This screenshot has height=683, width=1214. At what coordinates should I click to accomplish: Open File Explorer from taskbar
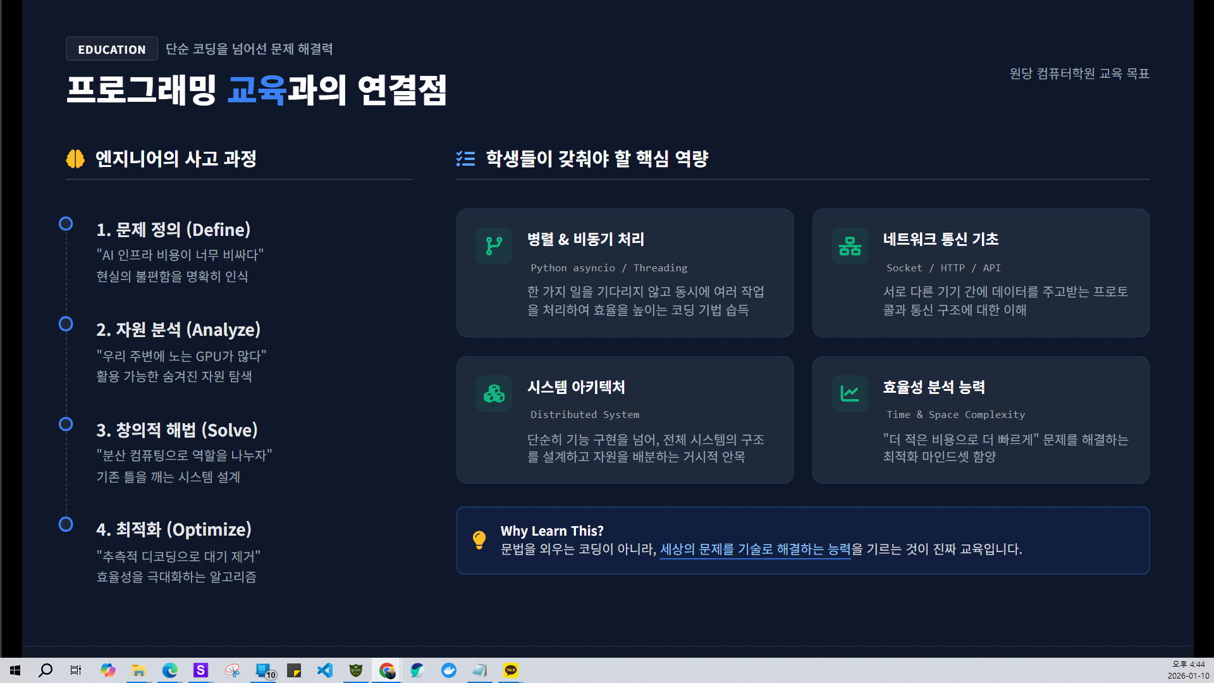click(x=139, y=670)
